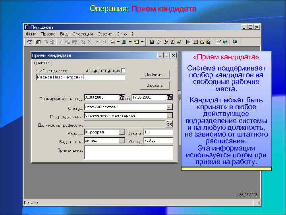Maximize the Персонал main window

coord(250,27)
